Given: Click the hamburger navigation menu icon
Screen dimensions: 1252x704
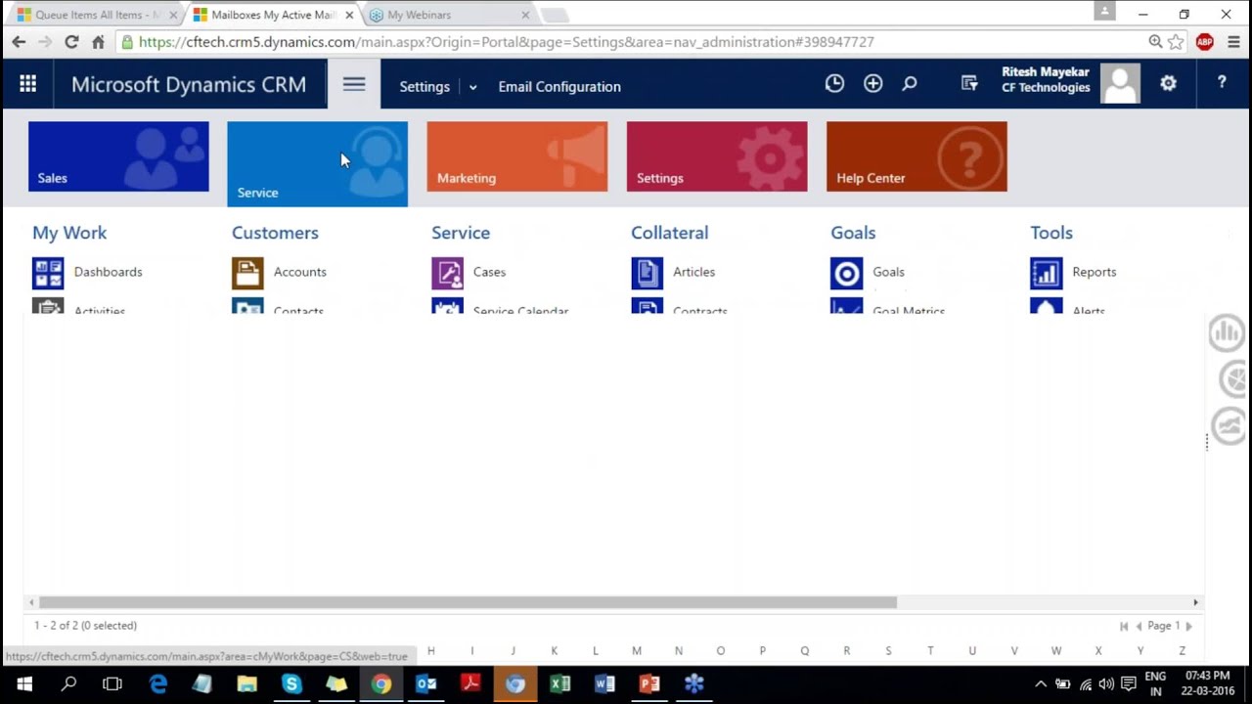Looking at the screenshot, I should pos(354,85).
